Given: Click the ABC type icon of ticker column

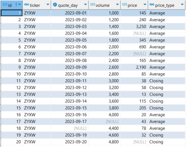Looking at the screenshot, I should pos(27,5).
